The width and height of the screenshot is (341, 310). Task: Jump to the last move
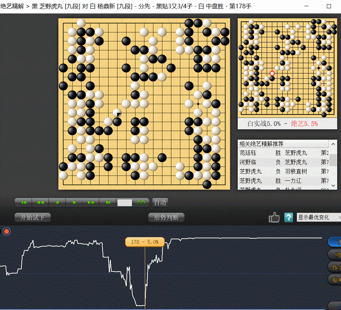click(108, 203)
